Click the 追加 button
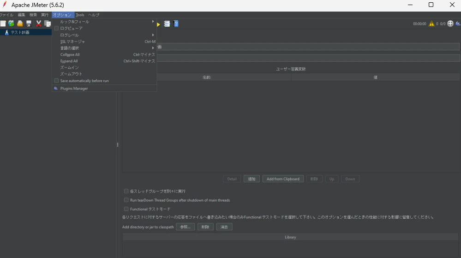Viewport: 461px width, 258px height. pyautogui.click(x=251, y=179)
